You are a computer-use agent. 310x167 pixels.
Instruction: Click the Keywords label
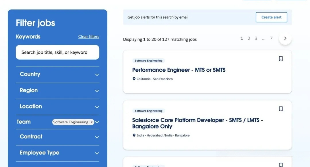[x=28, y=37]
